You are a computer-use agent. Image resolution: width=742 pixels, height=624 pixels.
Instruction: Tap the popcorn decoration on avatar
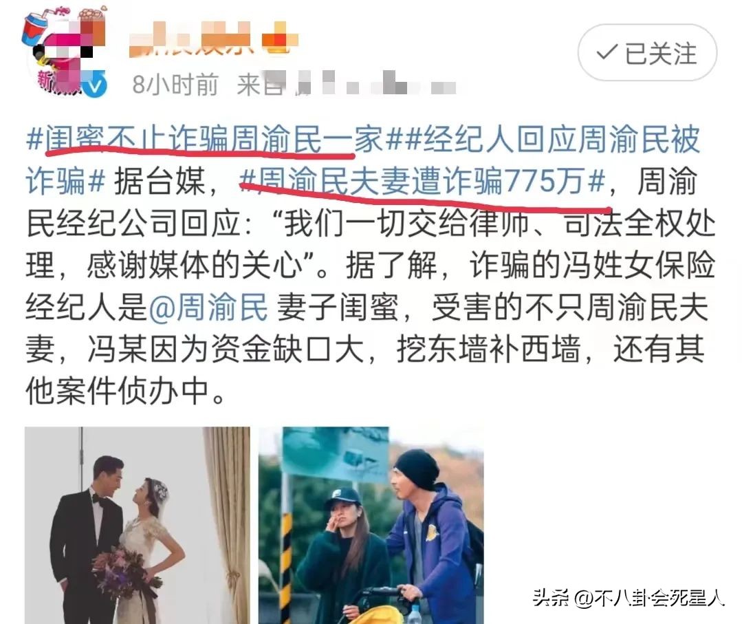coord(93,13)
